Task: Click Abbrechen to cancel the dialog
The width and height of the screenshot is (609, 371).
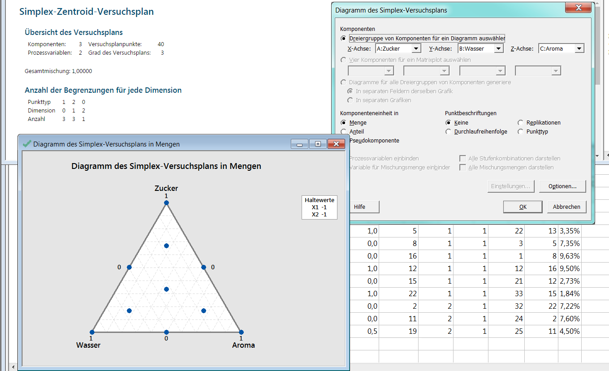Action: pyautogui.click(x=566, y=207)
